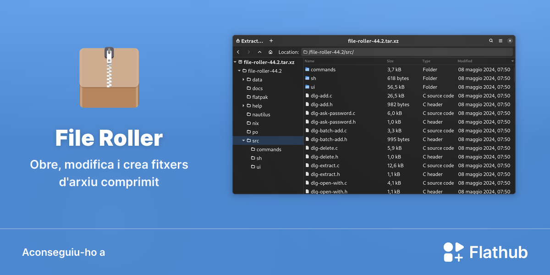Select the dlg-open-with.c file name
This screenshot has width=550, height=275.
(329, 183)
